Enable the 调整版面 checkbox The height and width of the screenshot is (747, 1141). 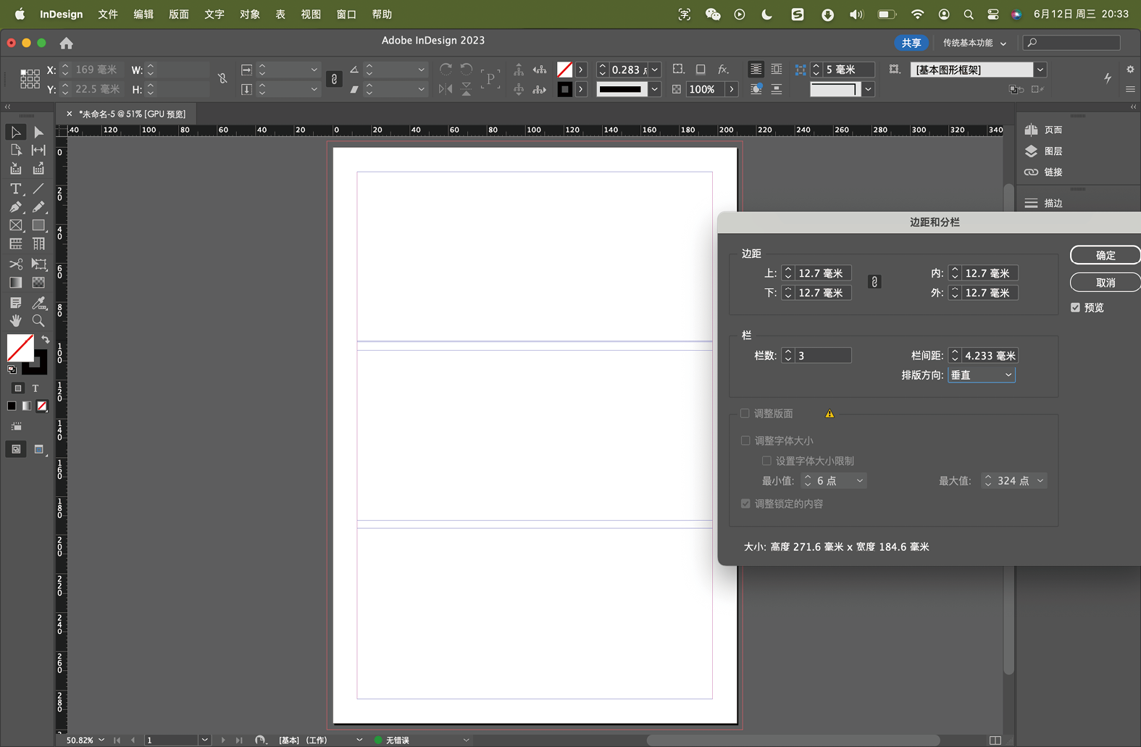click(x=745, y=414)
